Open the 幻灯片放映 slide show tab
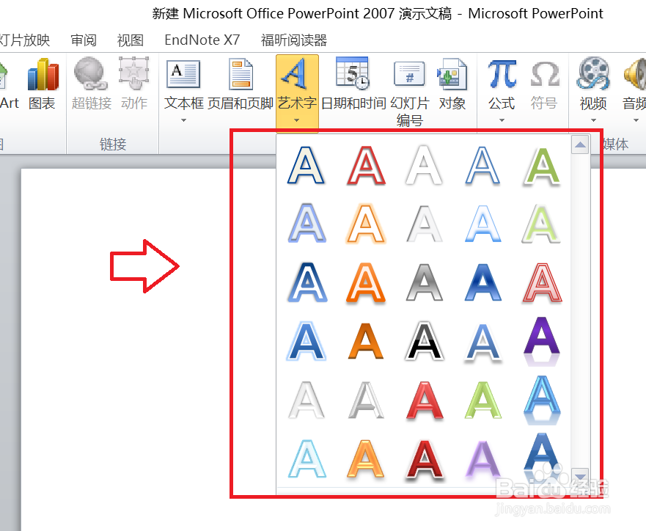 24,40
